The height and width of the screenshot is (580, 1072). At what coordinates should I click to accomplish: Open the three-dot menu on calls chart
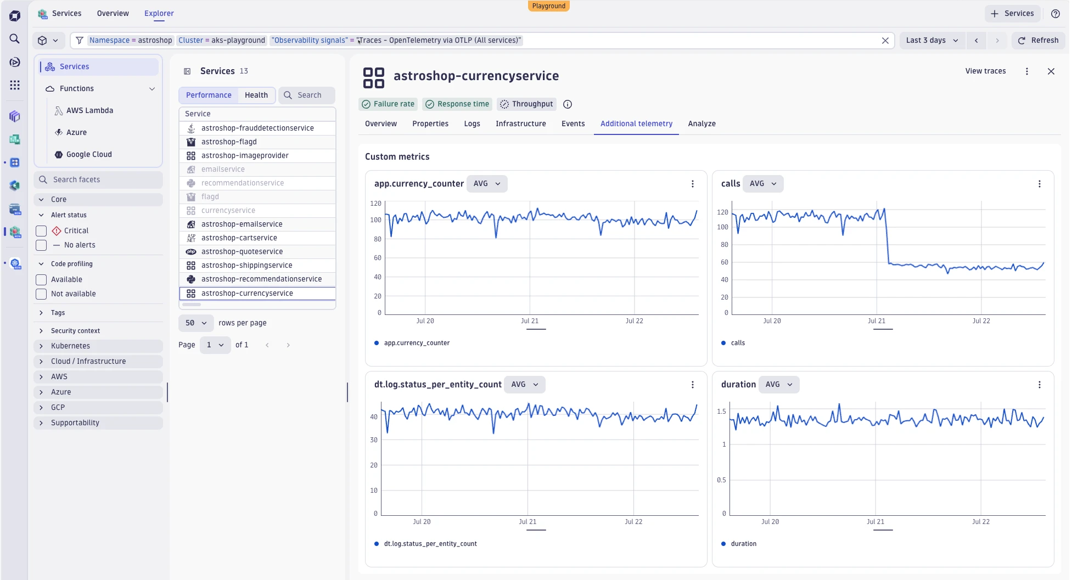tap(1039, 184)
